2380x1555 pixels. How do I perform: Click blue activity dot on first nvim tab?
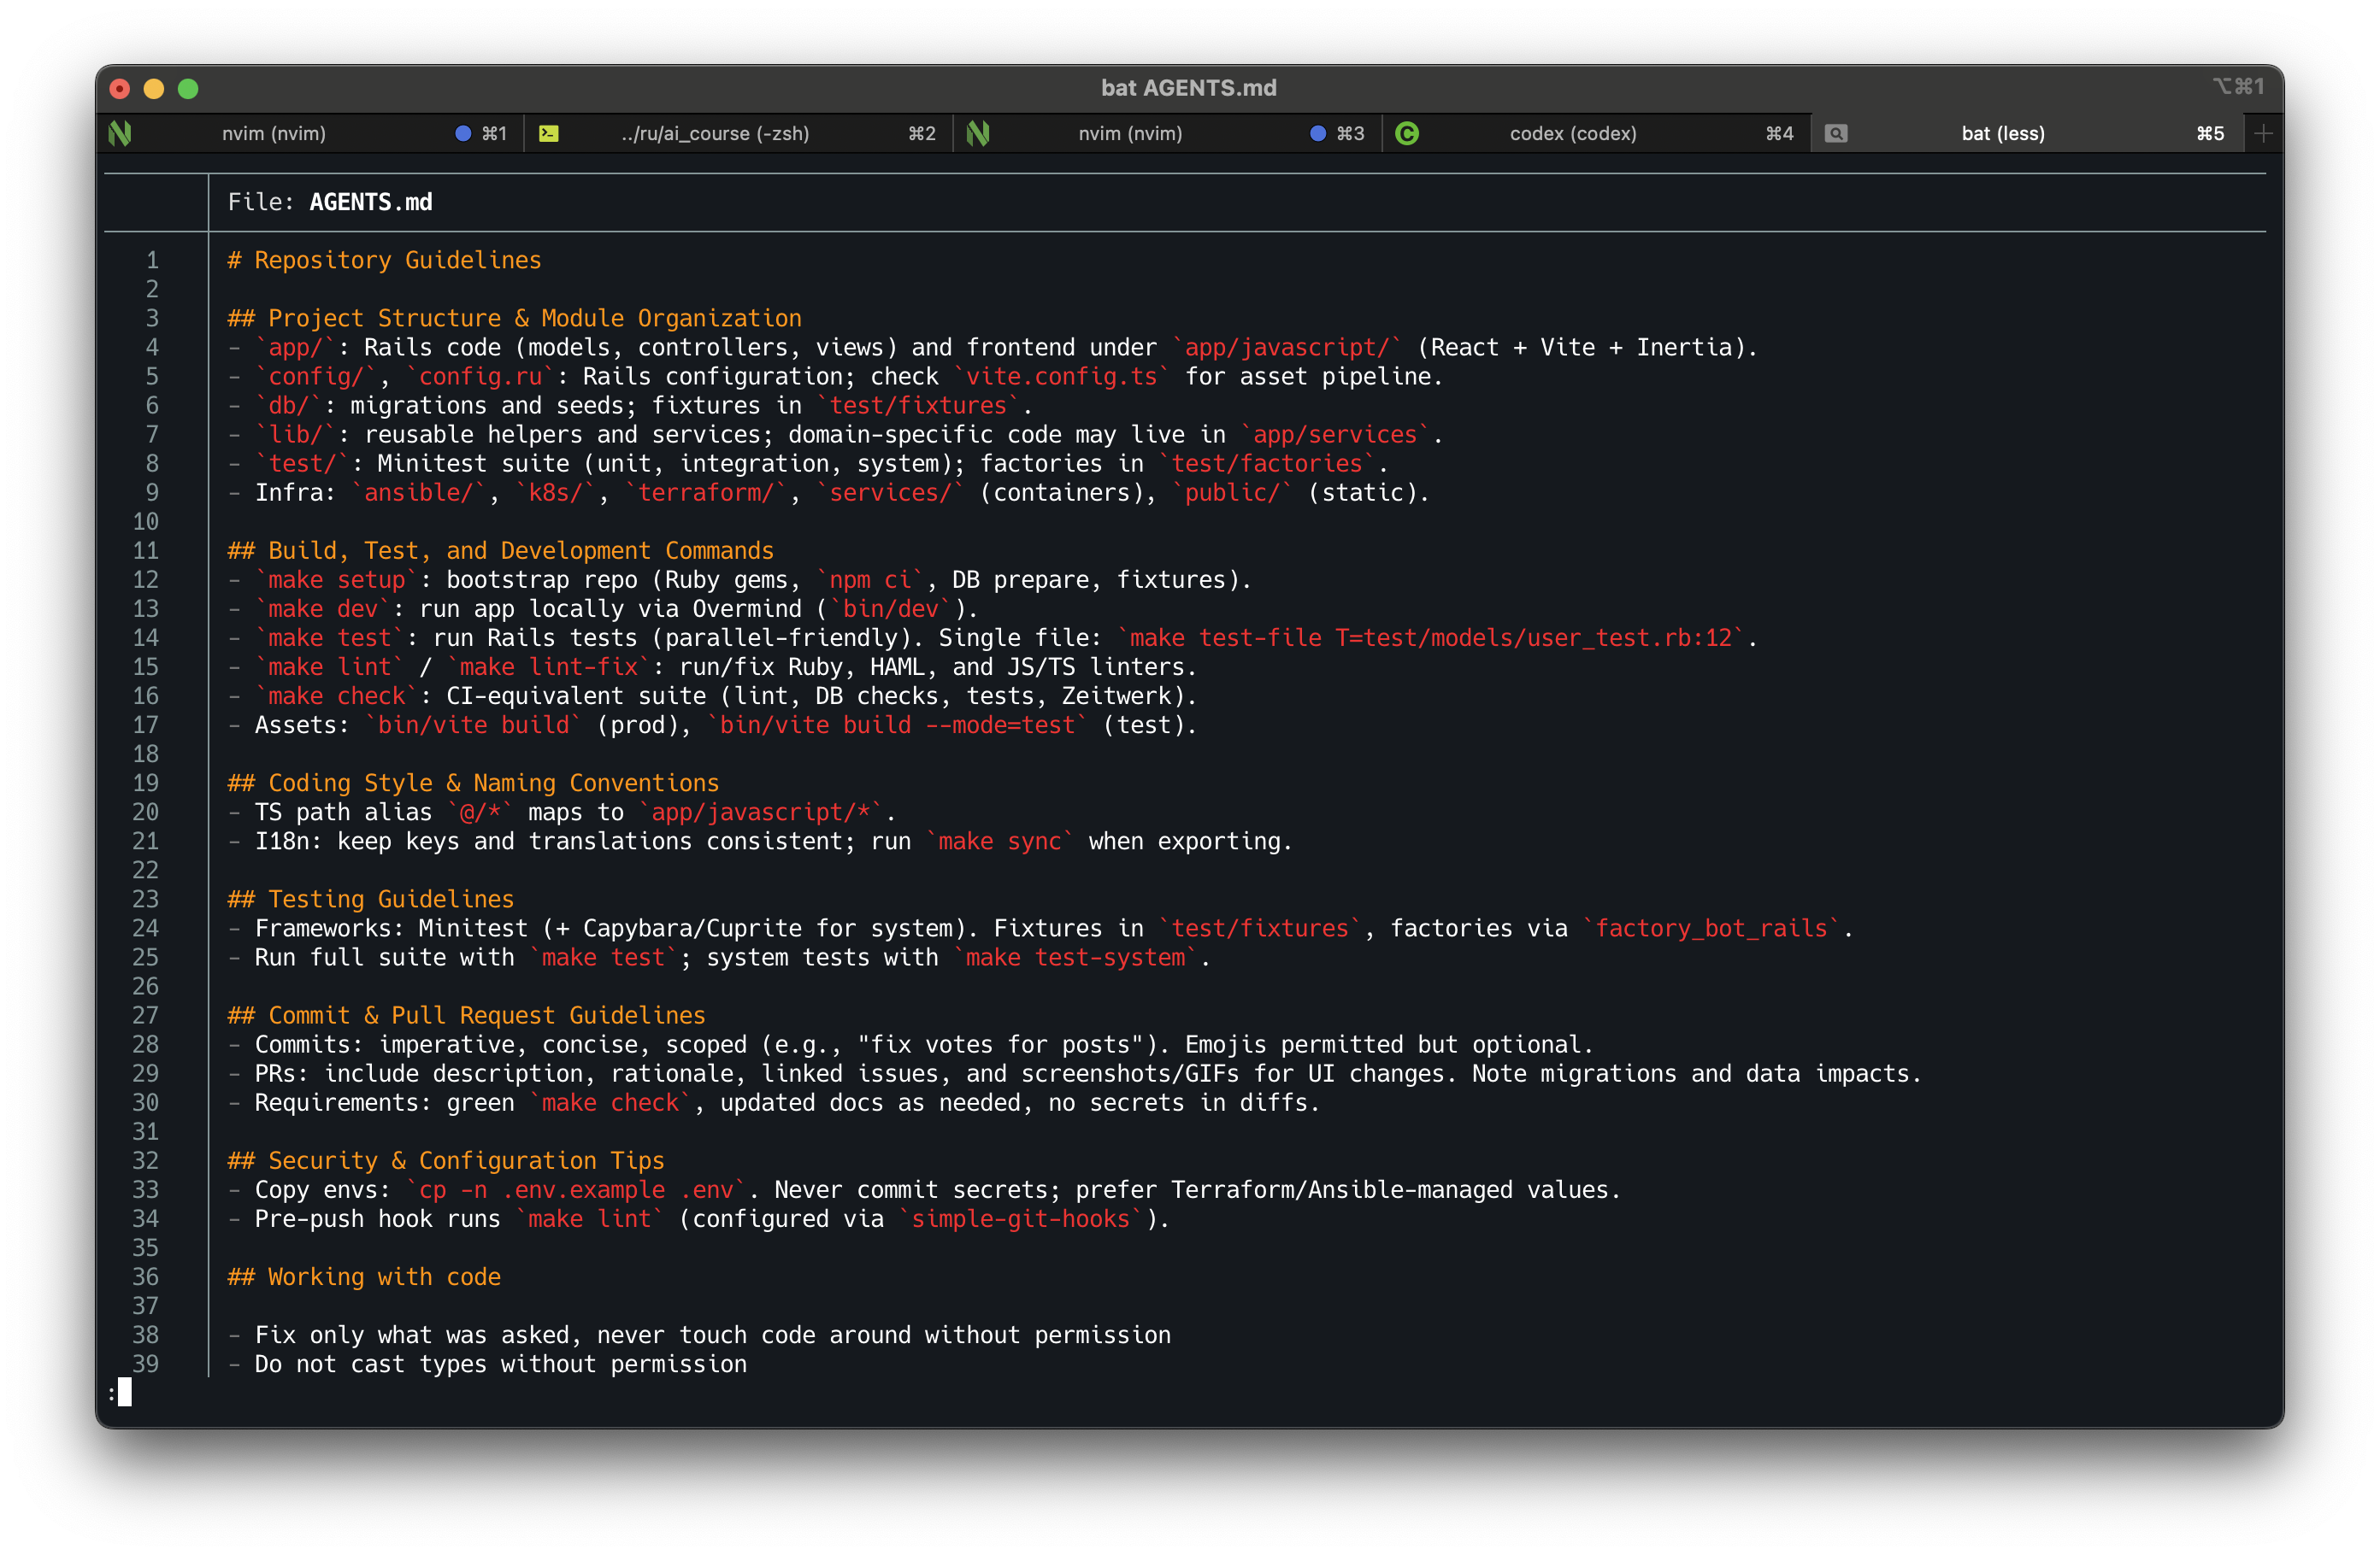coord(463,133)
